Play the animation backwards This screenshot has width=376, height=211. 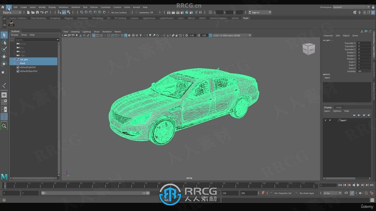tap(354, 185)
